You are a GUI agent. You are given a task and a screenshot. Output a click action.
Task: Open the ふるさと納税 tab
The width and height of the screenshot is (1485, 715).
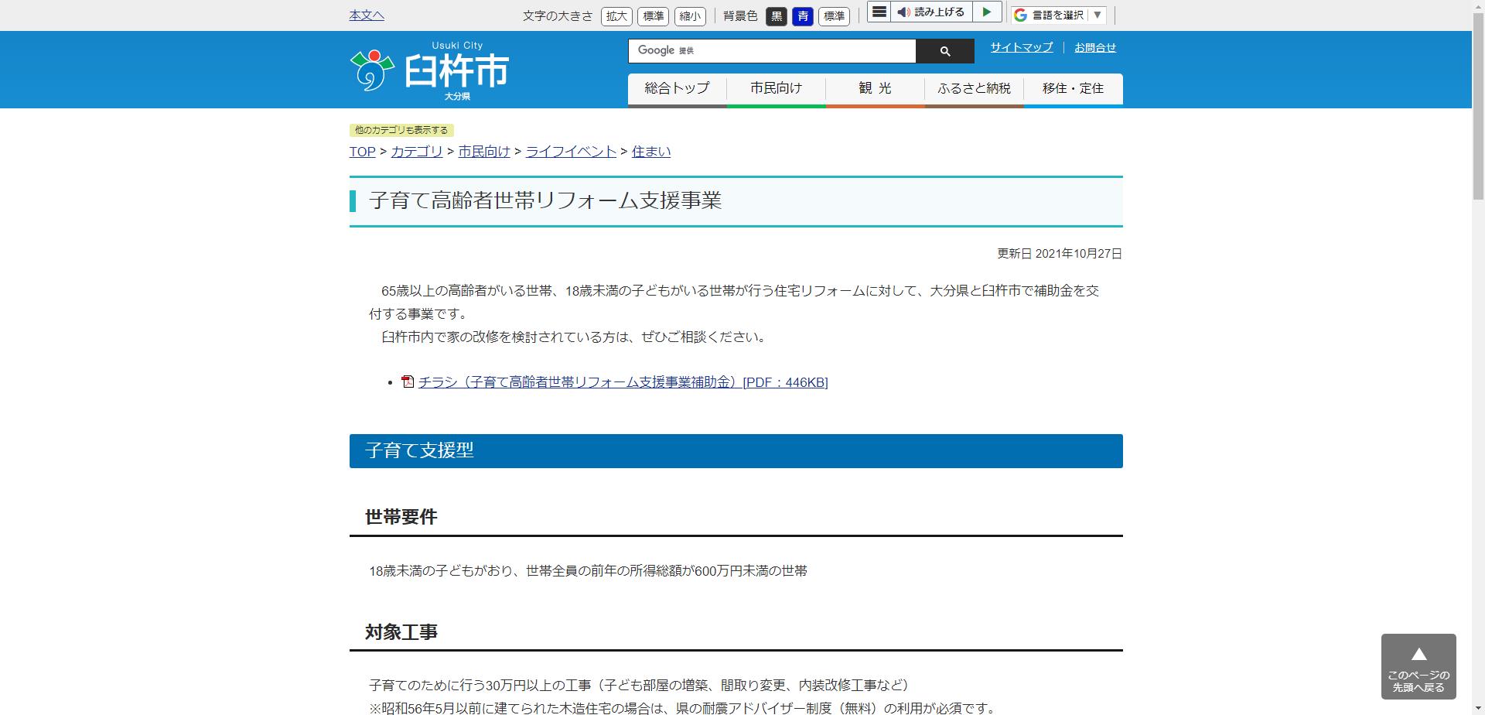click(x=974, y=89)
